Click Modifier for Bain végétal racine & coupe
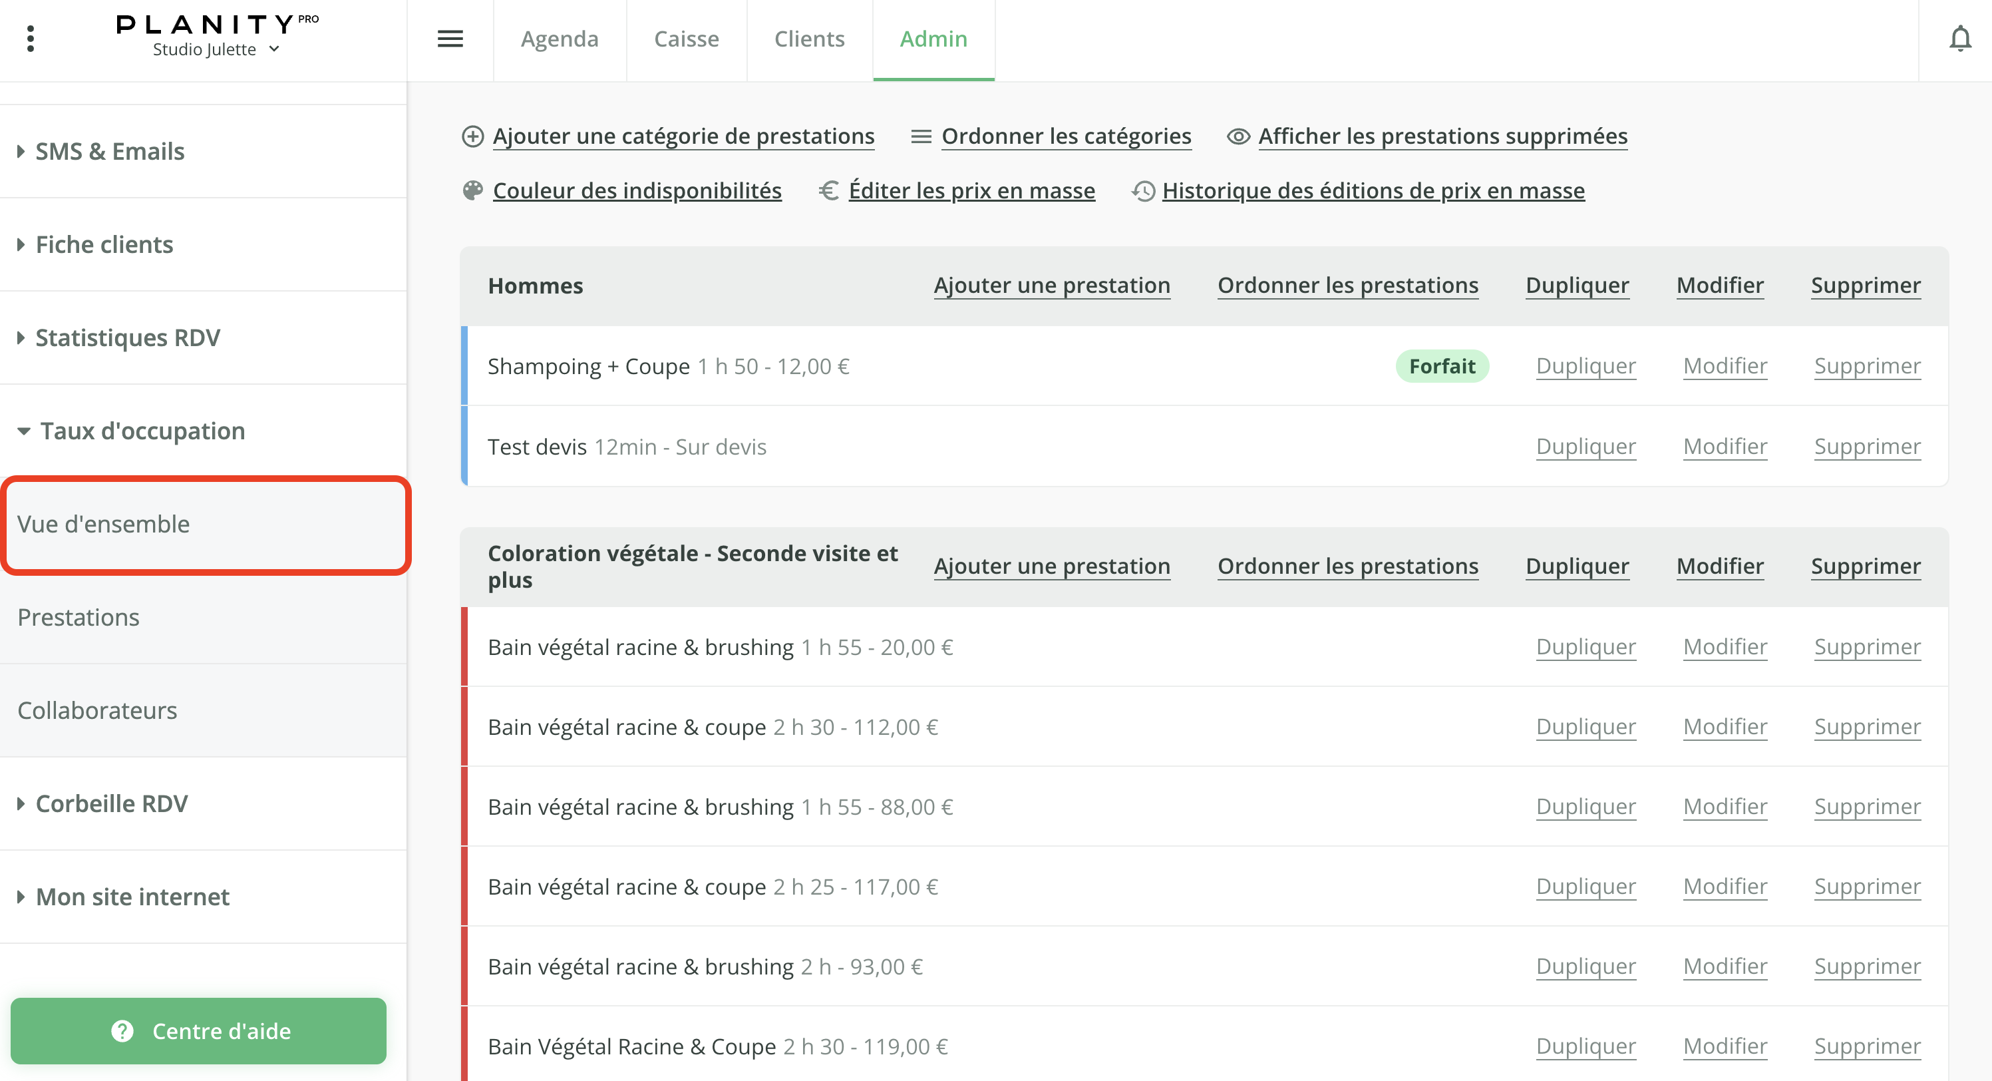The width and height of the screenshot is (1992, 1081). [x=1725, y=726]
